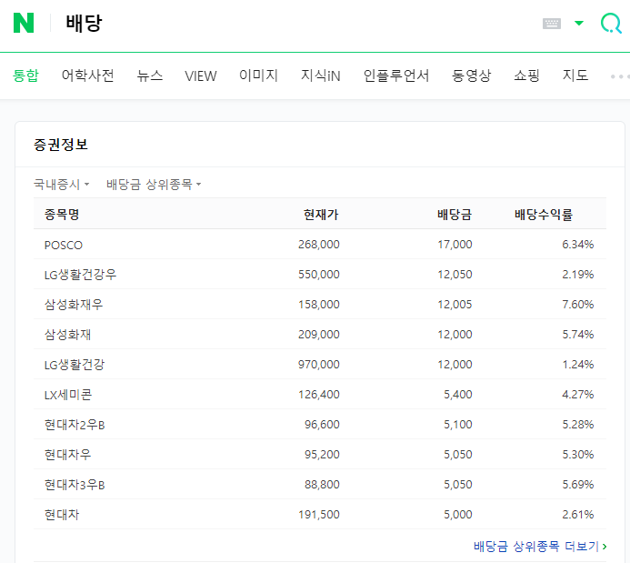Click the 5.74% yield value
The width and height of the screenshot is (630, 563).
578,335
